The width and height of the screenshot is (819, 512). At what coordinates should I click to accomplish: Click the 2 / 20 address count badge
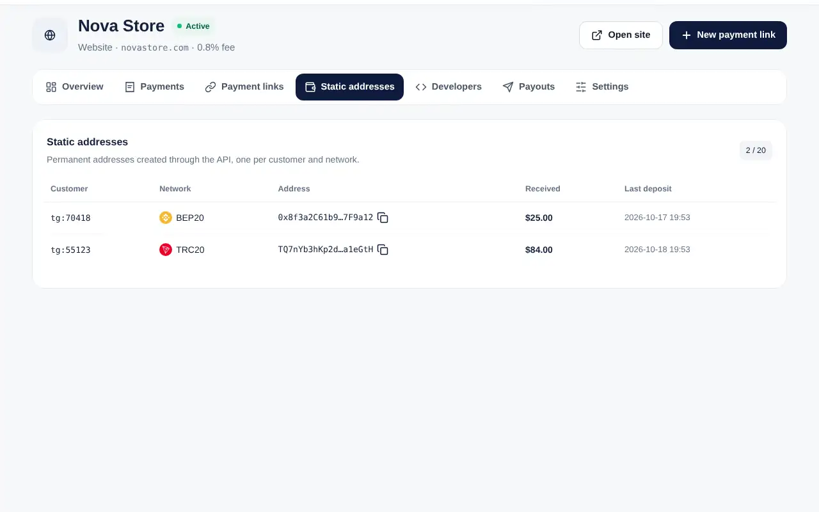coord(756,150)
